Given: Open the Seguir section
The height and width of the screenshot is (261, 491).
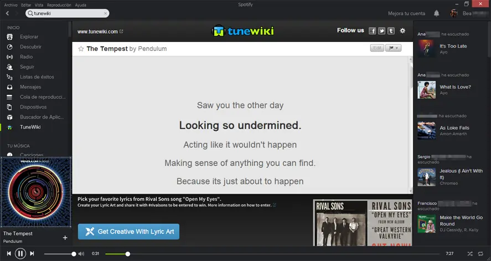Looking at the screenshot, I should point(27,67).
